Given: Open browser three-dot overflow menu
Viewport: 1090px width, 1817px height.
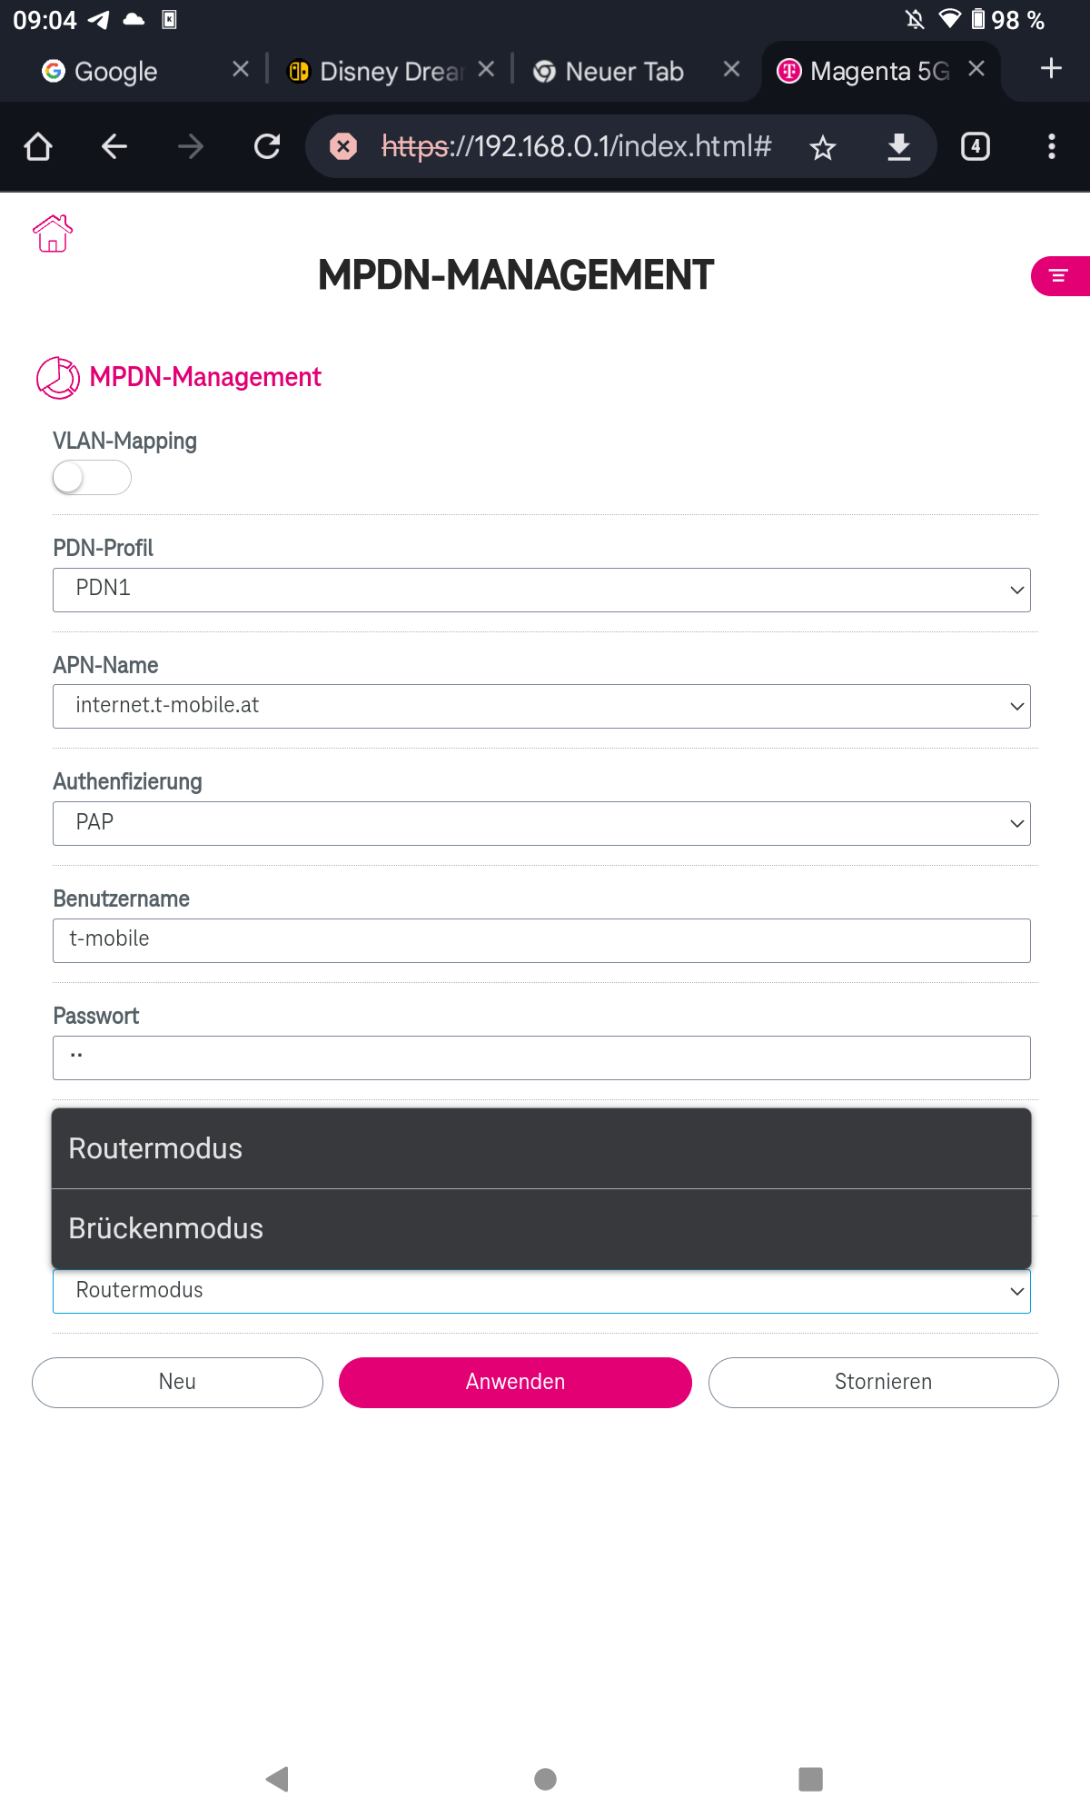Looking at the screenshot, I should 1052,146.
